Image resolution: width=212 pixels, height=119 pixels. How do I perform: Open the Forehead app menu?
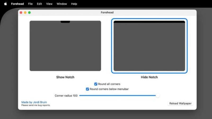(17, 4)
